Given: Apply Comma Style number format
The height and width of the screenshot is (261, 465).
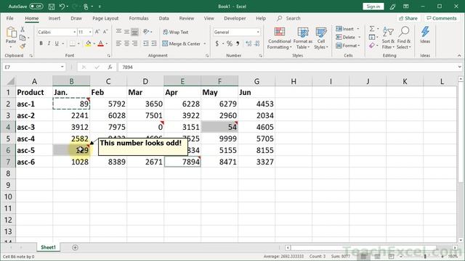Looking at the screenshot, I should 238,43.
